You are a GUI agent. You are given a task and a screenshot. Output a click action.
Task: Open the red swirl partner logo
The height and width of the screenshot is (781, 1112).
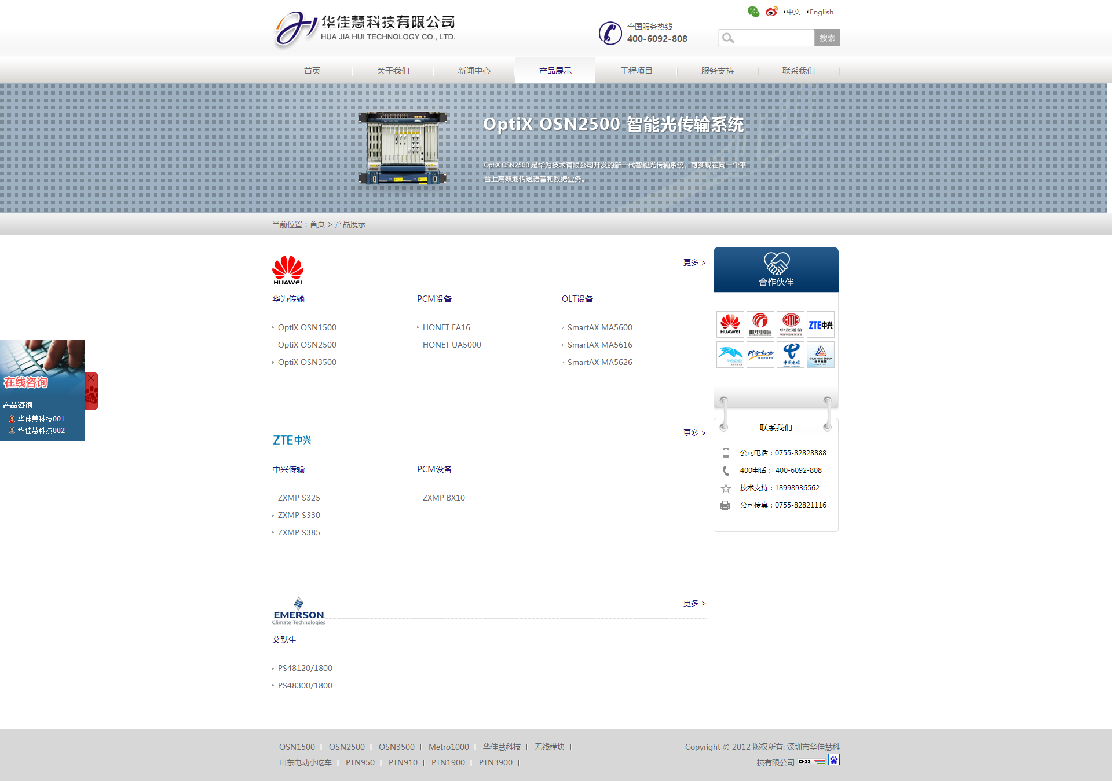[x=760, y=324]
